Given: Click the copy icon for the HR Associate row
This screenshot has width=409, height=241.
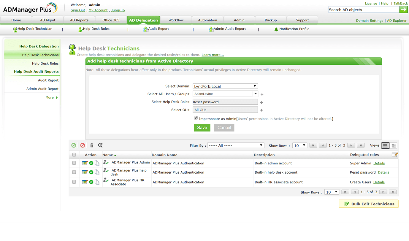Looking at the screenshot, I should pos(97,182).
